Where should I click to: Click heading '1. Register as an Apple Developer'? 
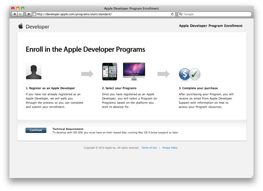[x=50, y=88]
